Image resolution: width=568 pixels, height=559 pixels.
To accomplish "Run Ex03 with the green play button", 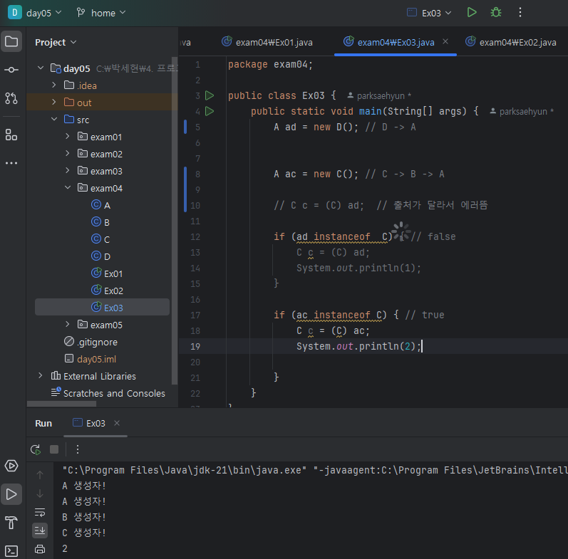I will pyautogui.click(x=472, y=13).
